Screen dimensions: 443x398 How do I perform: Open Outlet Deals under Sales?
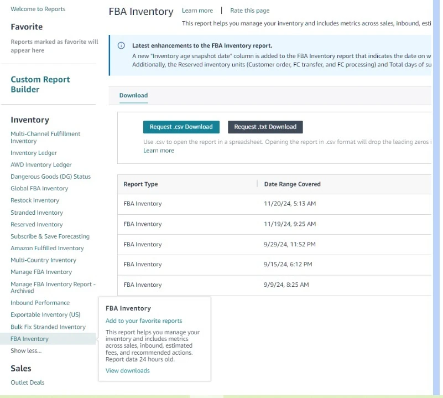click(x=28, y=383)
